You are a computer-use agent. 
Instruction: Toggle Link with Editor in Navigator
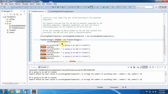click(17, 14)
